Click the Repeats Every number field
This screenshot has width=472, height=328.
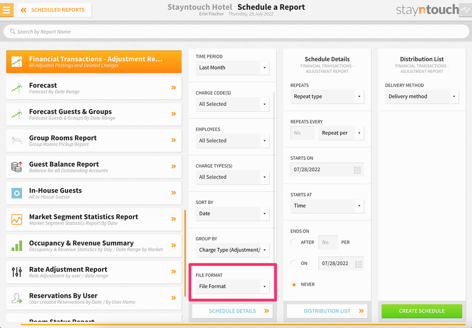(303, 133)
